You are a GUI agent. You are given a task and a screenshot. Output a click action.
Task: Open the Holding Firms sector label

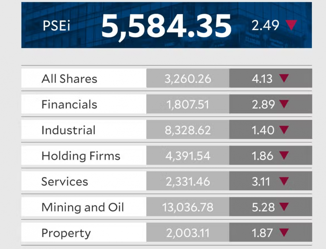click(81, 156)
